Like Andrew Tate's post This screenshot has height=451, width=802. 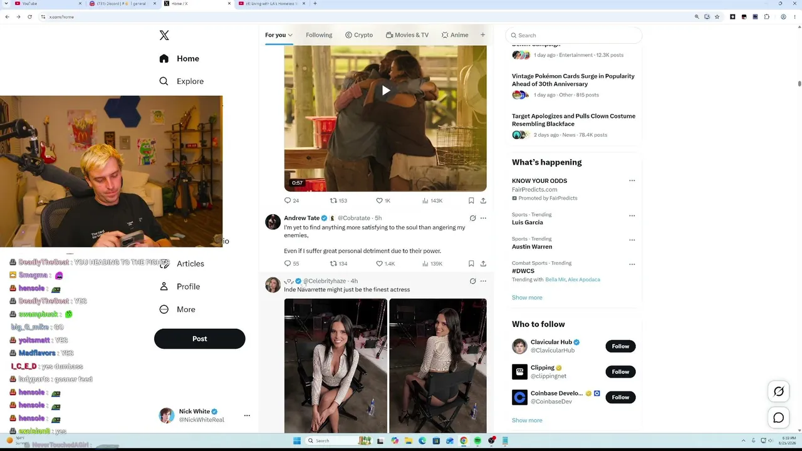(x=385, y=264)
